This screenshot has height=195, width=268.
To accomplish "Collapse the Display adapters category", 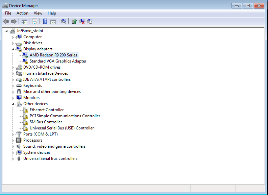I will coord(13,49).
